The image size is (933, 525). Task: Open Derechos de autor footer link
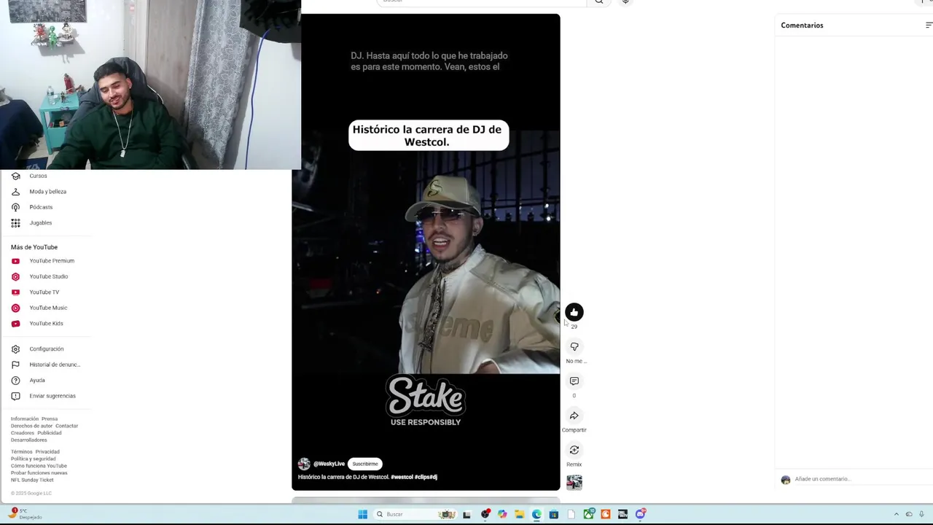pyautogui.click(x=31, y=426)
